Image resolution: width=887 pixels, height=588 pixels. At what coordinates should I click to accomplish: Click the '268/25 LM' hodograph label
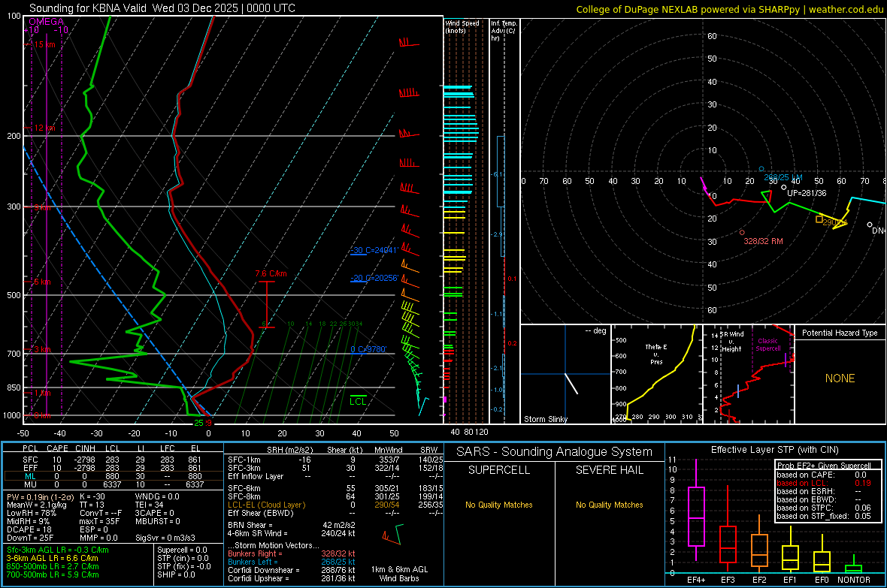783,177
